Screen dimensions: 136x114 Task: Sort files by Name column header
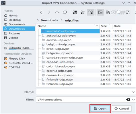click(x=68, y=26)
